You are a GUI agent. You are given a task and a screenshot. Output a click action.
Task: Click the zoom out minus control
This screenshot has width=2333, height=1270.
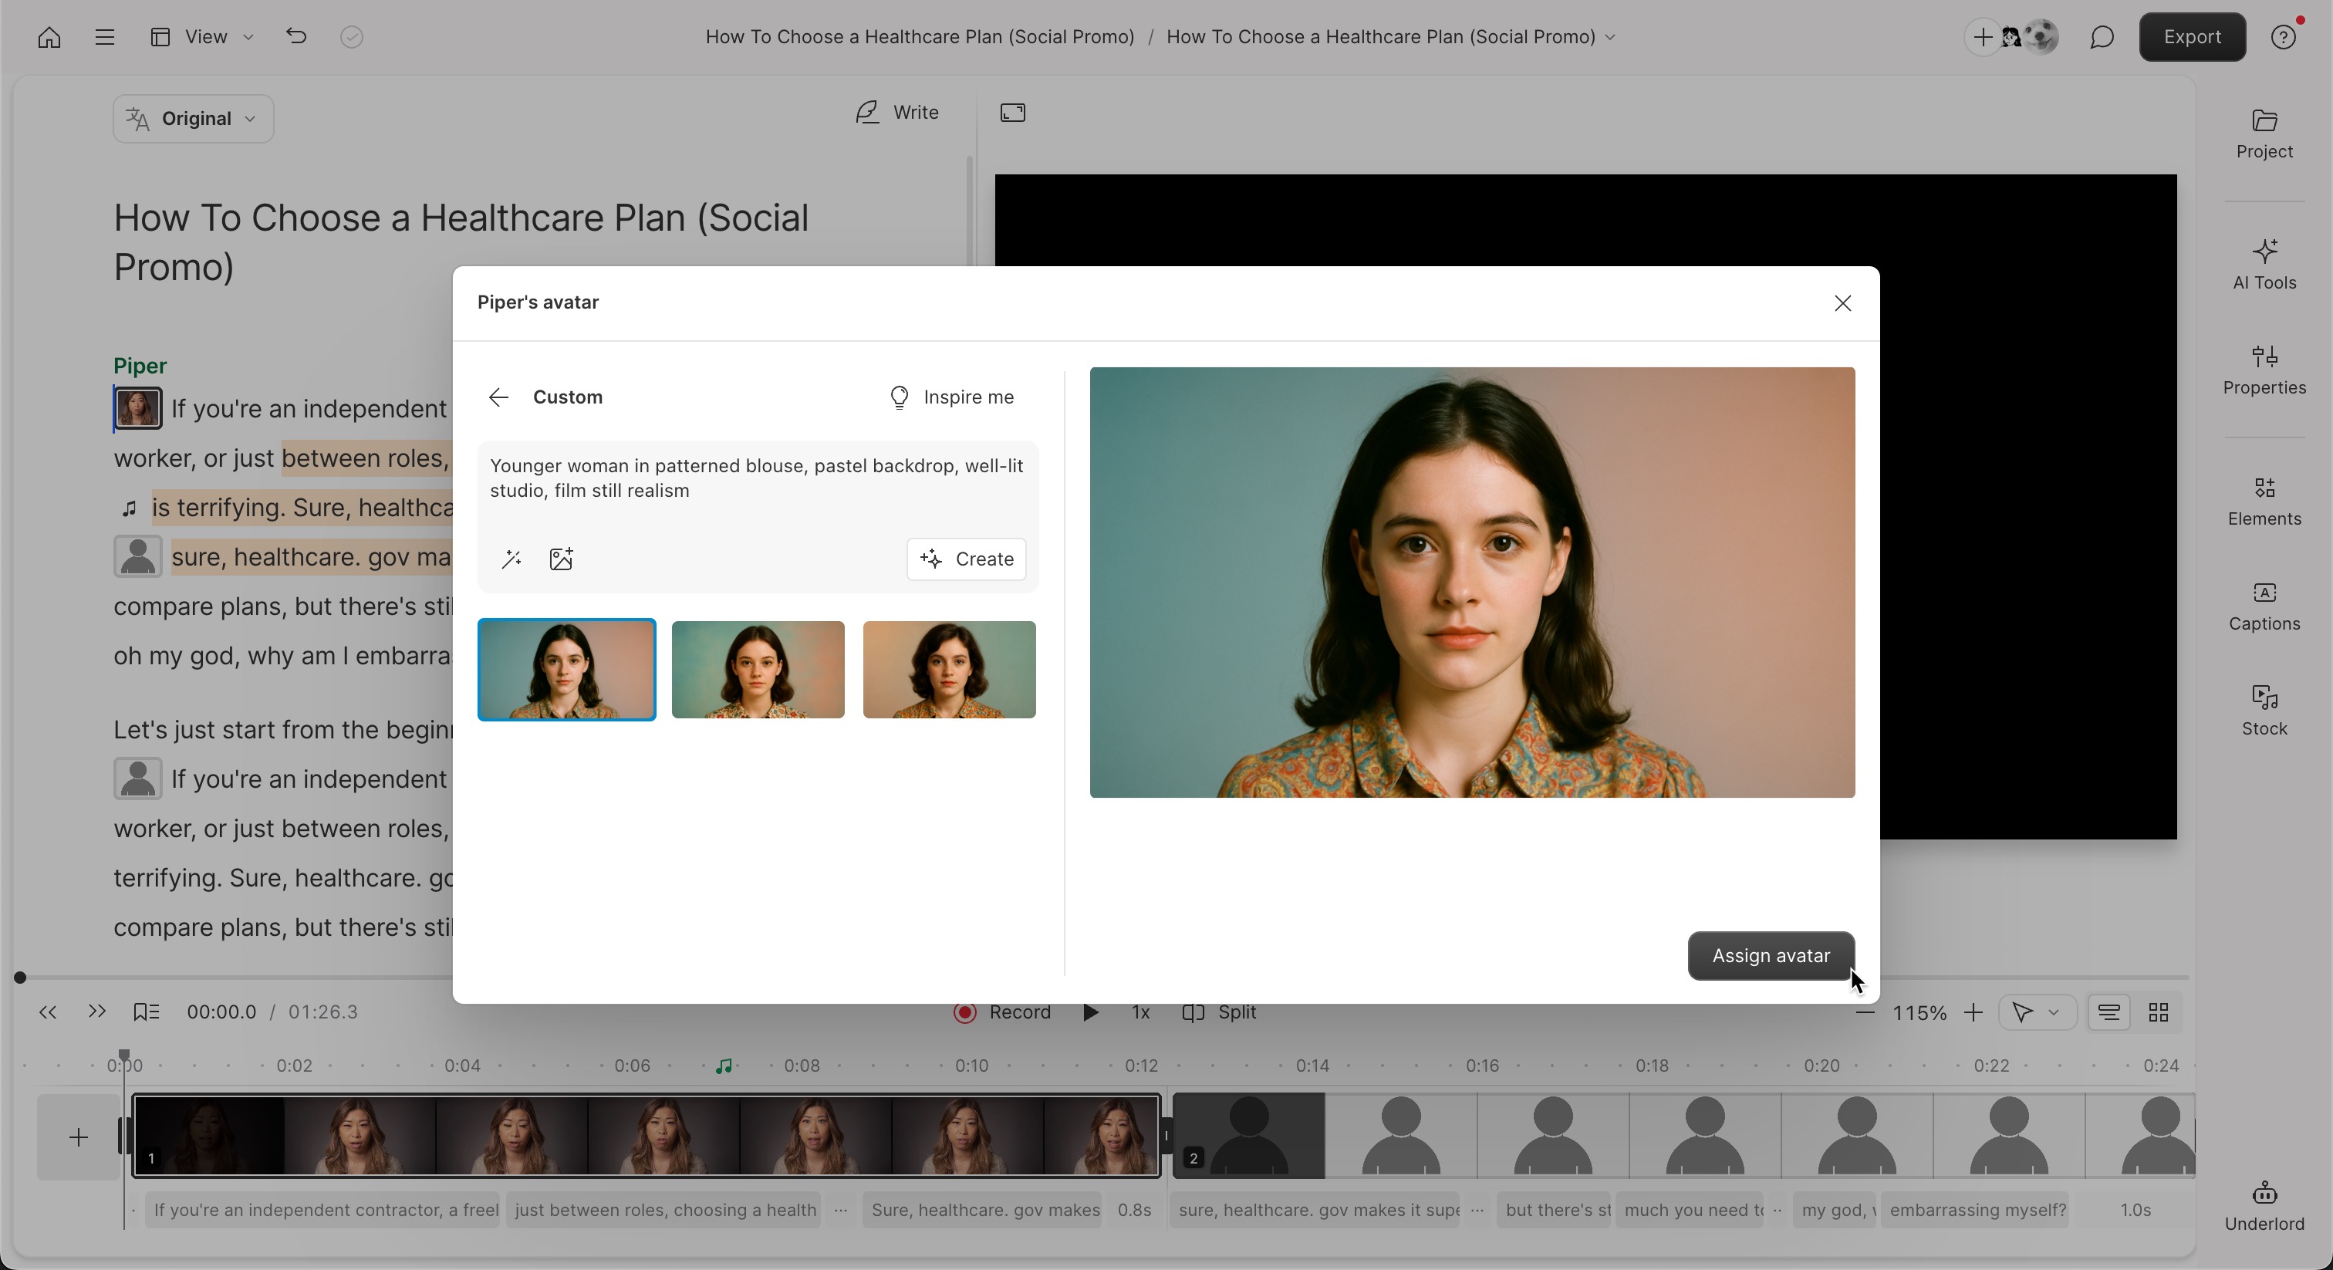1865,1013
